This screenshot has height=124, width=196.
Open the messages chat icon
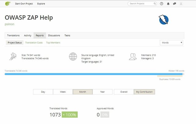pyautogui.click(x=174, y=4)
